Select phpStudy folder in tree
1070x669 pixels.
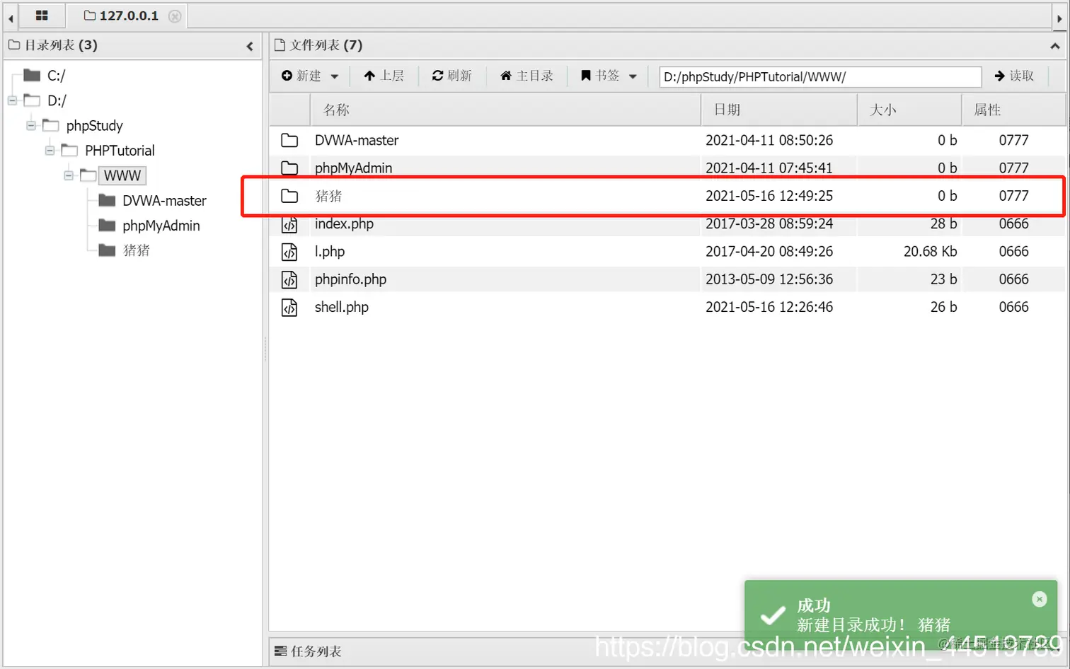pos(94,126)
